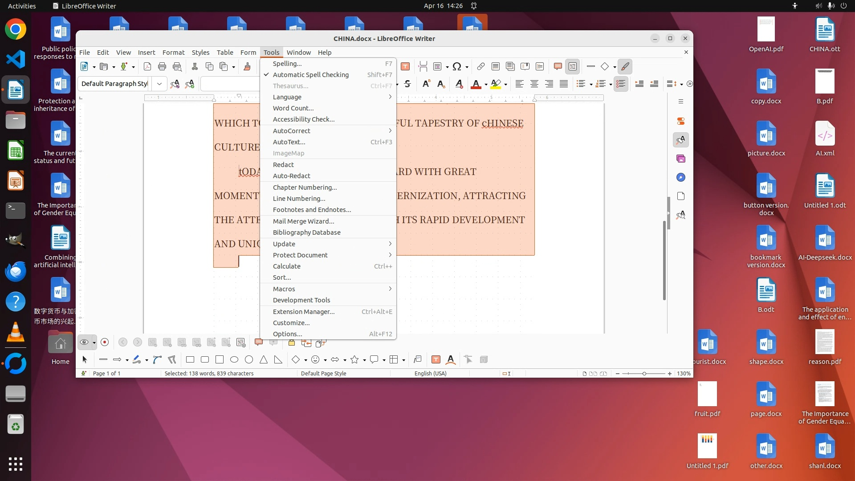Click the Strikethrough formatting icon
Viewport: 855px width, 481px height.
point(407,84)
